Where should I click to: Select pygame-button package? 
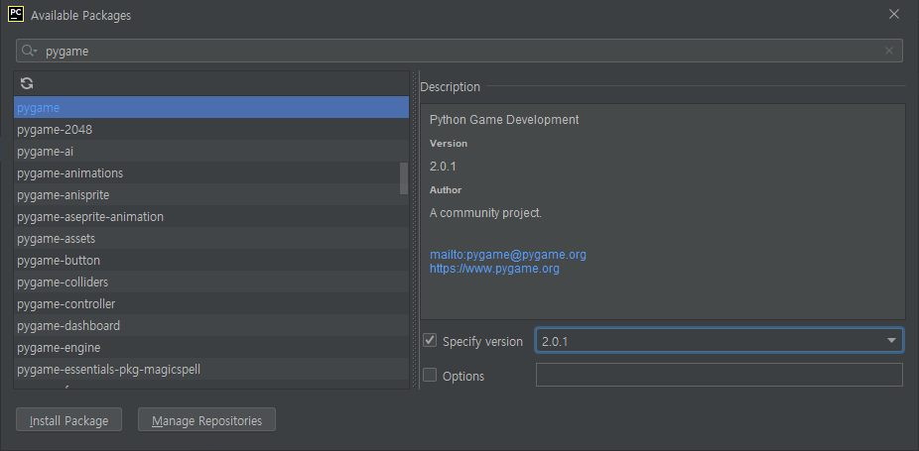(x=211, y=261)
